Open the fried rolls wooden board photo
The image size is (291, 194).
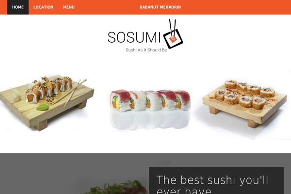pyautogui.click(x=244, y=103)
